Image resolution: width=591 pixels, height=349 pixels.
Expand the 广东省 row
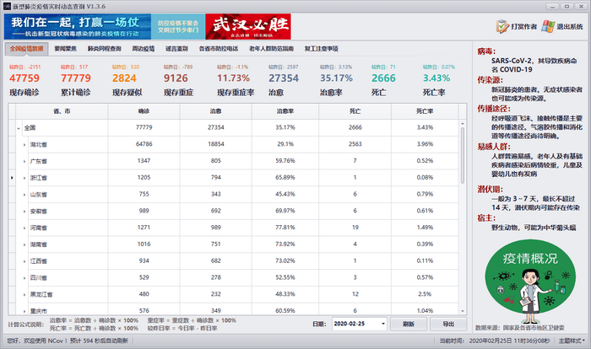24,162
